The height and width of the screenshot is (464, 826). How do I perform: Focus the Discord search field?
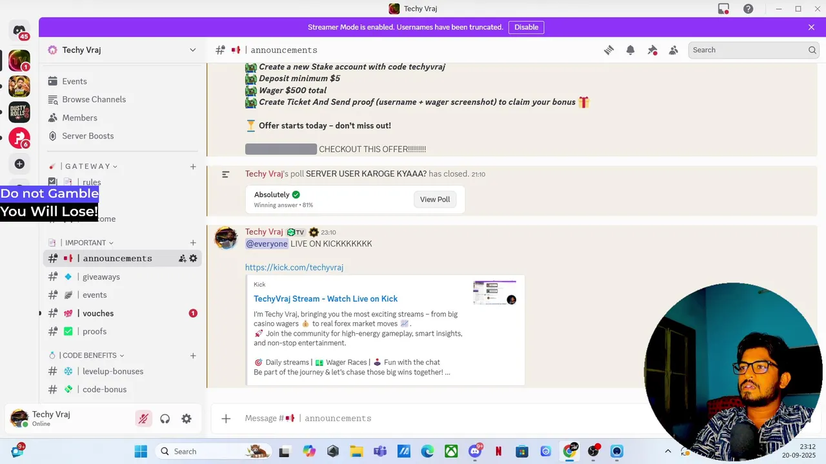point(754,50)
